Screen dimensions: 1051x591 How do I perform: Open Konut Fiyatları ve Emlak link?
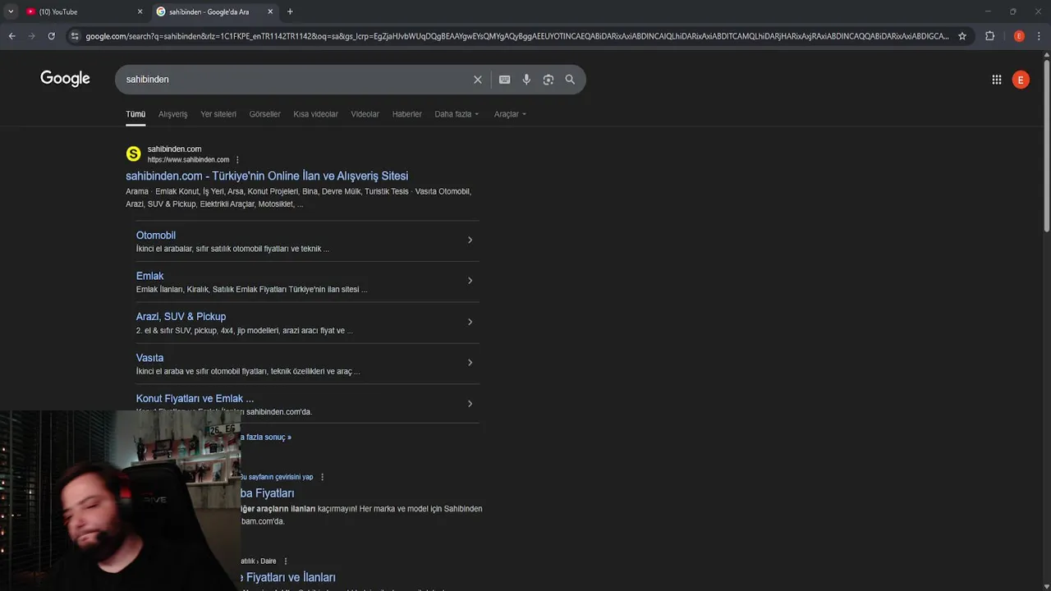point(195,399)
